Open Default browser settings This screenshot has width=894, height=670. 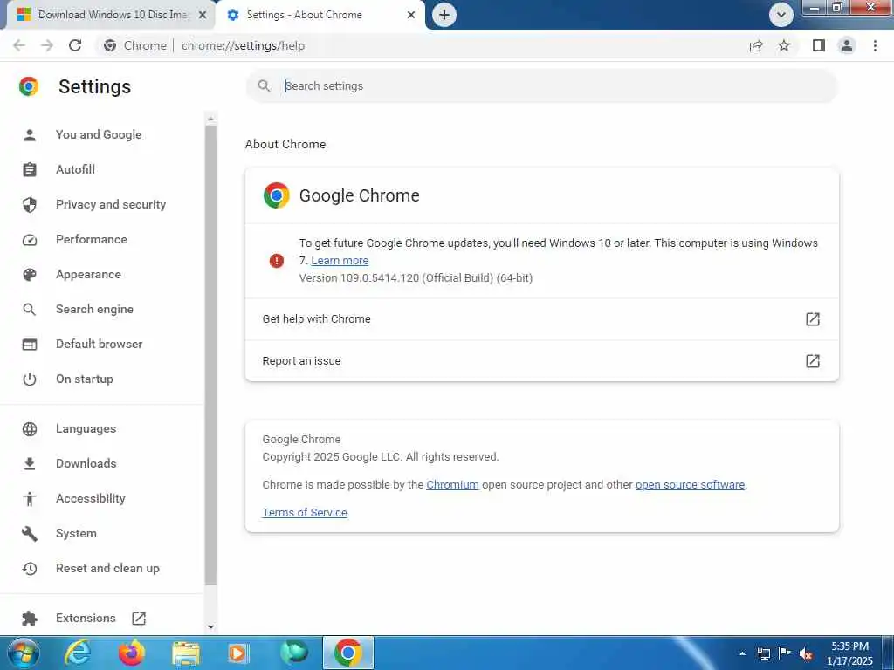click(100, 344)
